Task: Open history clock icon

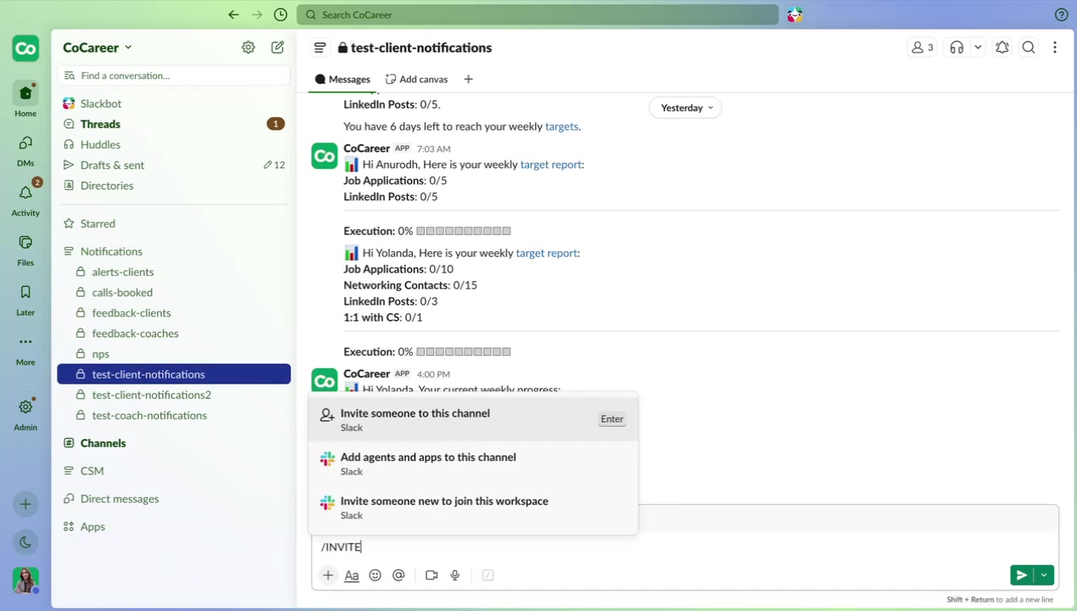Action: coord(280,14)
